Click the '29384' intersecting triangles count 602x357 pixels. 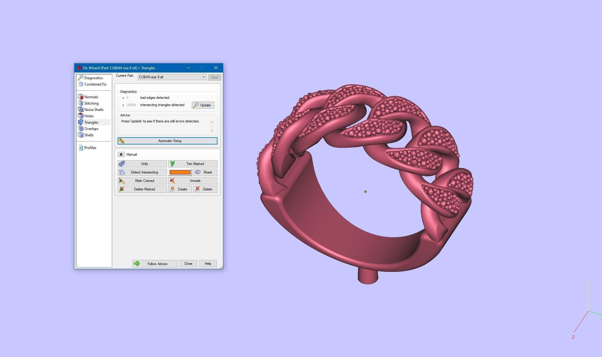pos(131,105)
